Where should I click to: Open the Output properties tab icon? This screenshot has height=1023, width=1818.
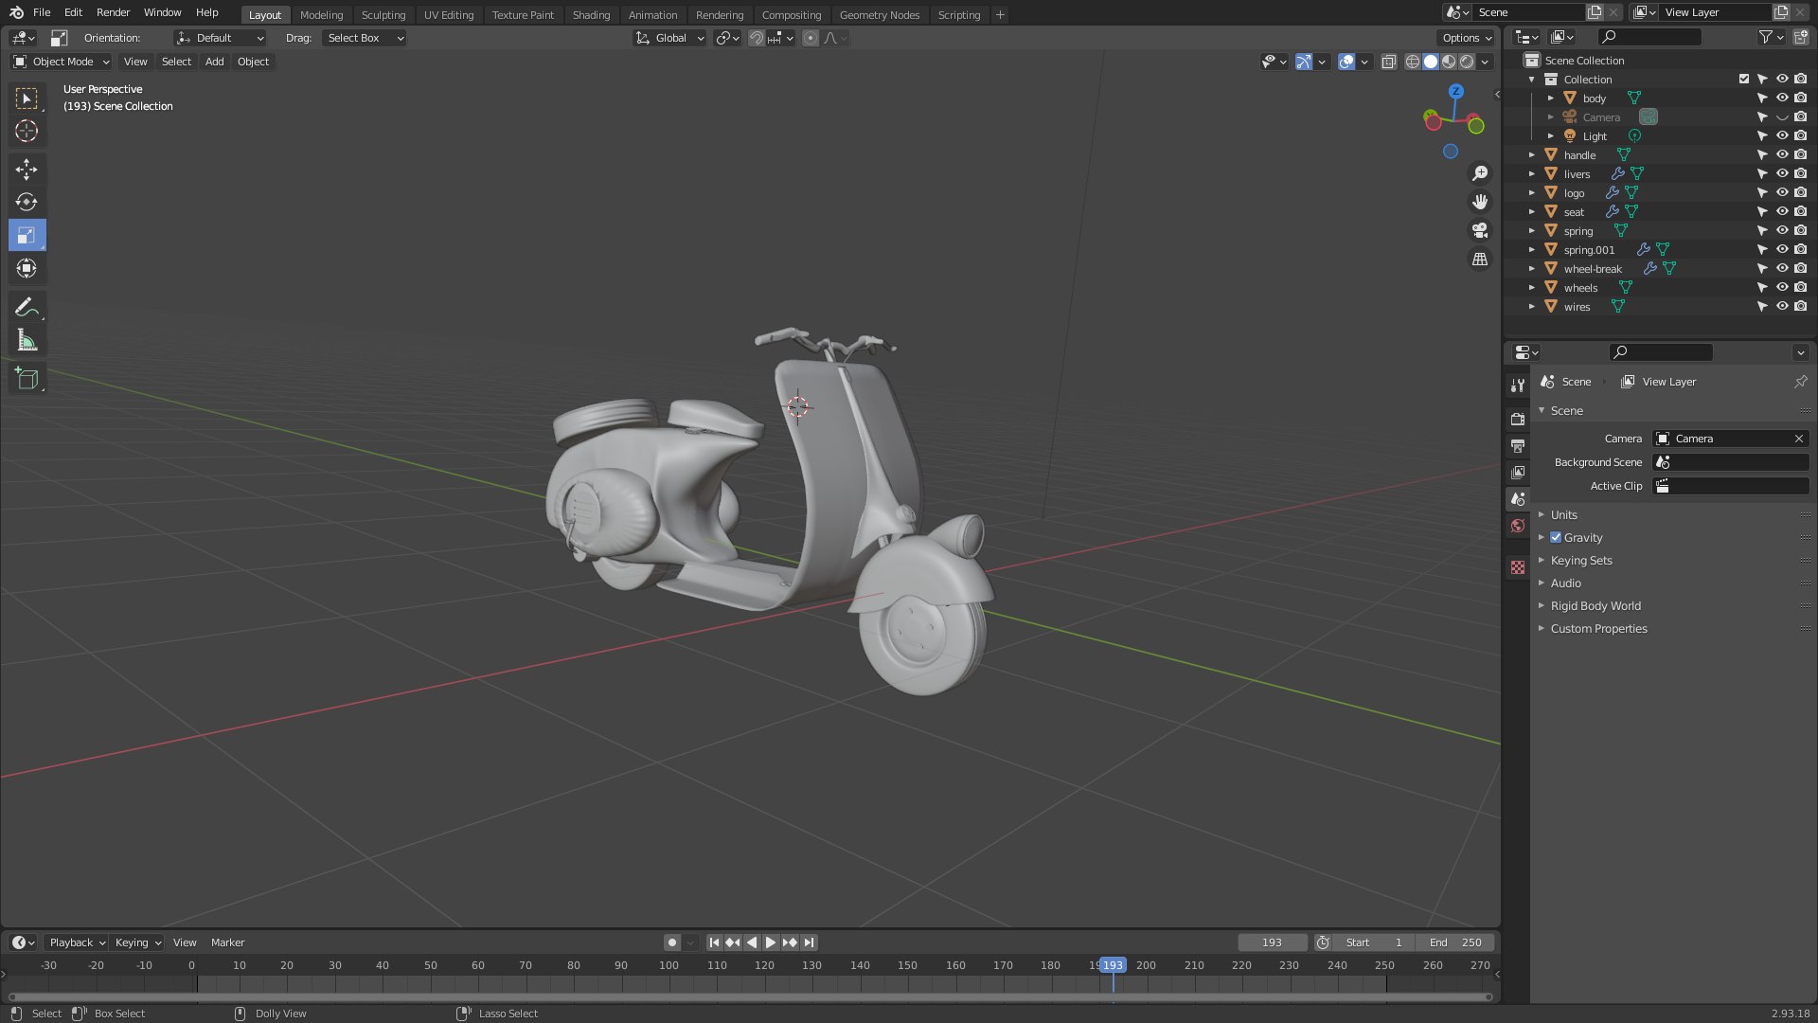point(1518,445)
